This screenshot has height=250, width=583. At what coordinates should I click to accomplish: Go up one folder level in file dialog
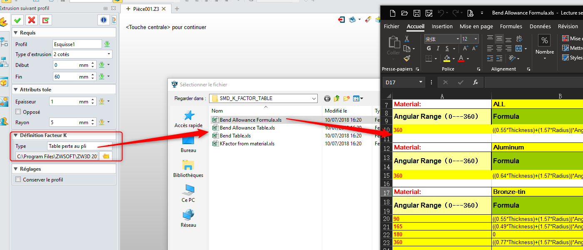click(336, 98)
